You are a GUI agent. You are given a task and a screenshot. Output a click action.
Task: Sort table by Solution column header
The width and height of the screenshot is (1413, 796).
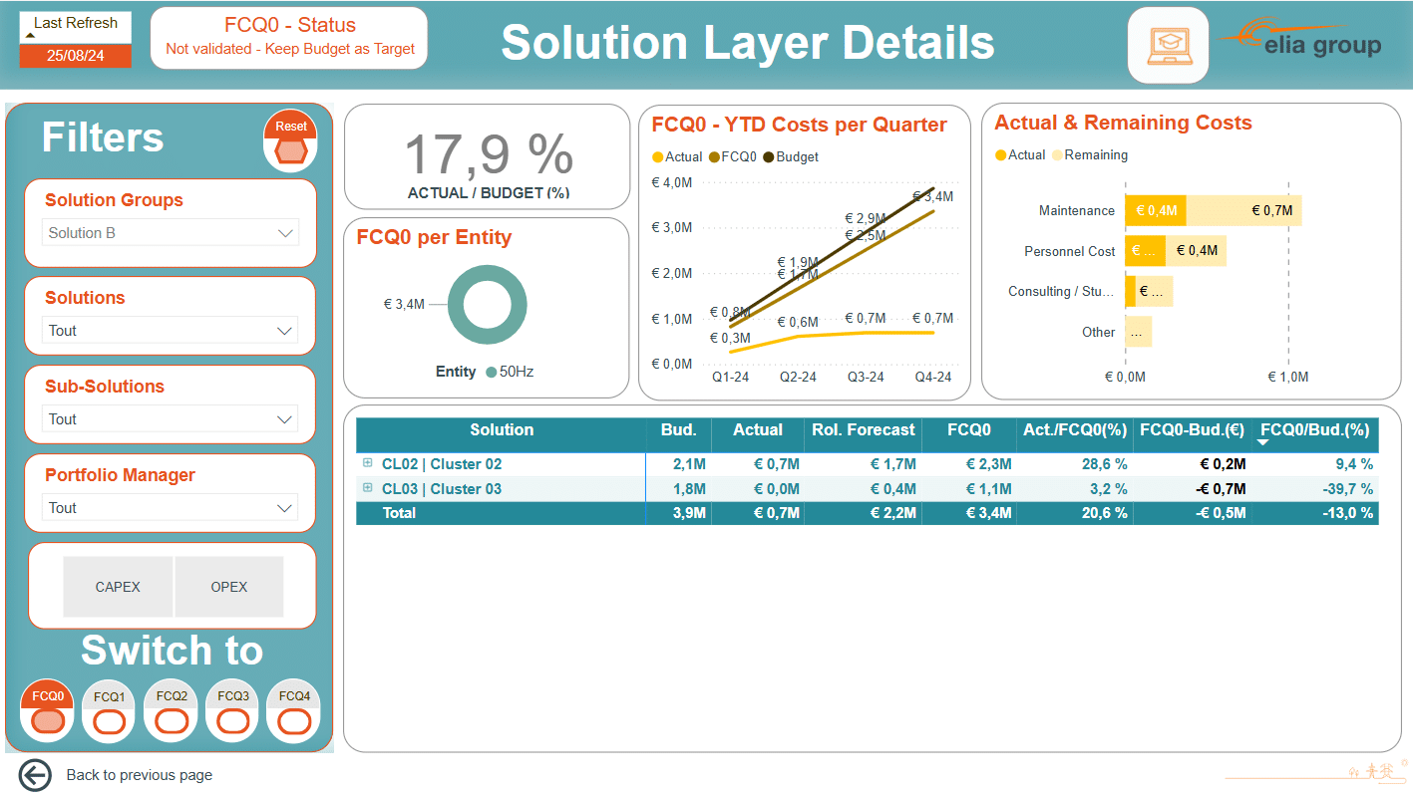[502, 430]
